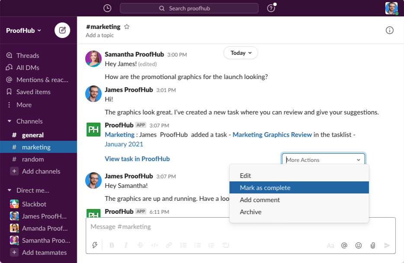
Task: Open the Marketing Graphics Review link
Action: coord(272,135)
